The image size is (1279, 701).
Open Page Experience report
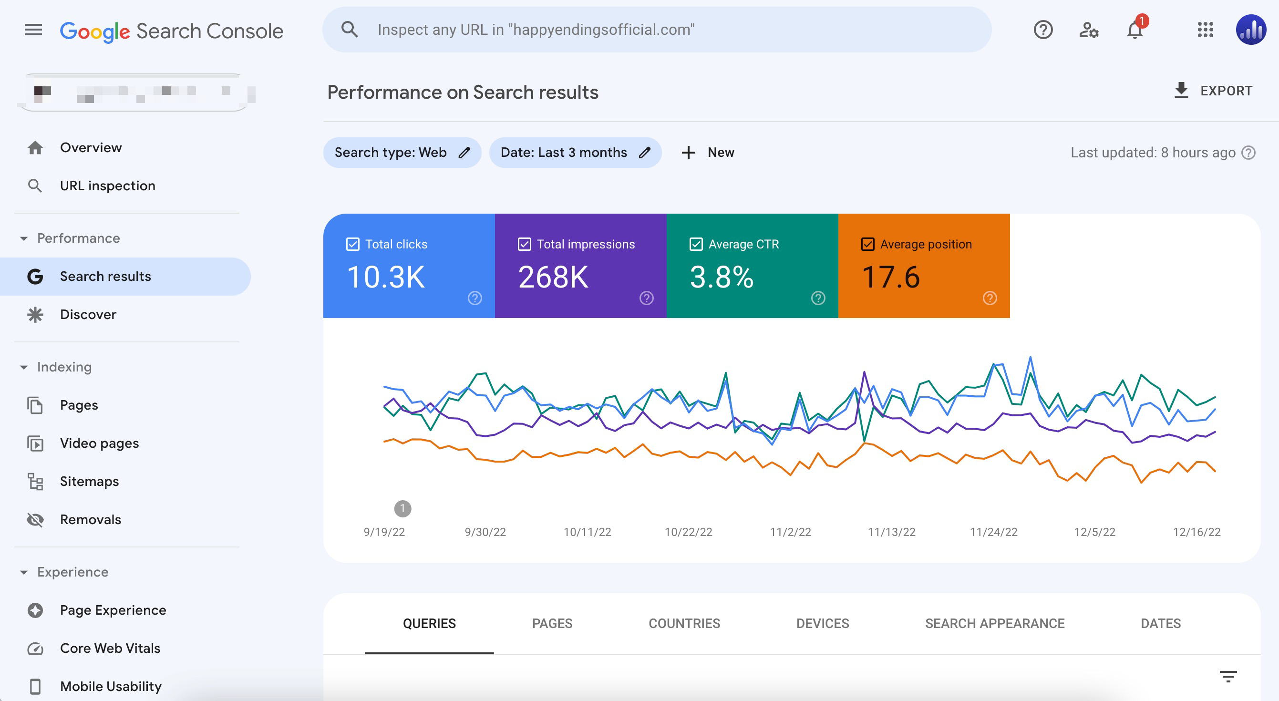point(125,609)
